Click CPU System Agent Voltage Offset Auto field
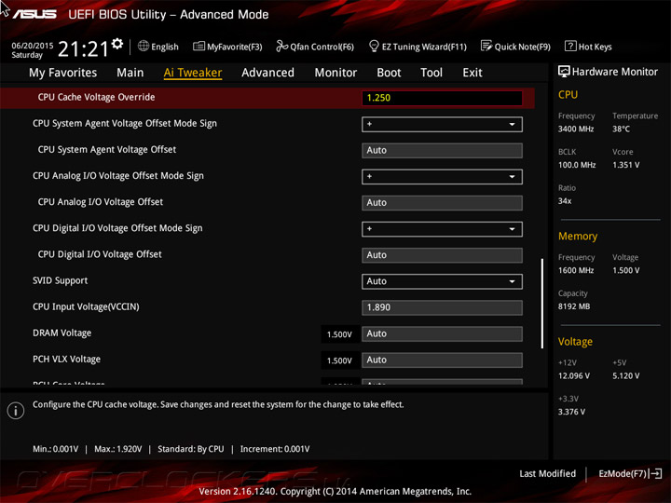The height and width of the screenshot is (503, 671). click(442, 151)
